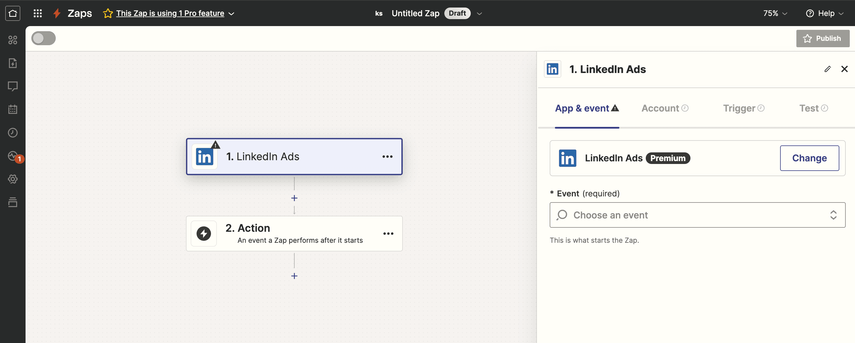This screenshot has height=343, width=855.
Task: Open step 1 LinkedIn Ads more options
Action: click(387, 156)
